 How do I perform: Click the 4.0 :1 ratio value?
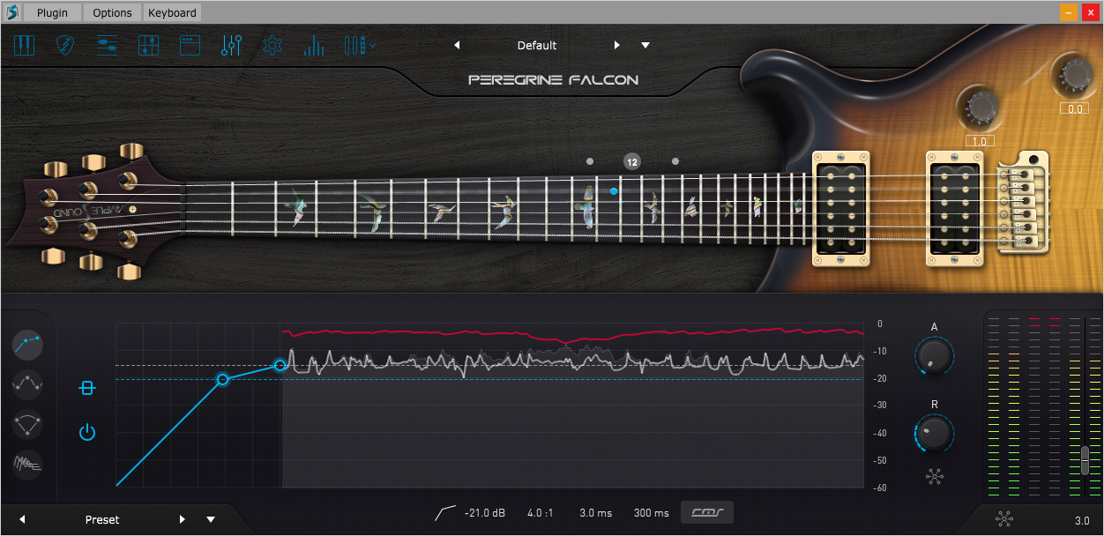[x=540, y=512]
